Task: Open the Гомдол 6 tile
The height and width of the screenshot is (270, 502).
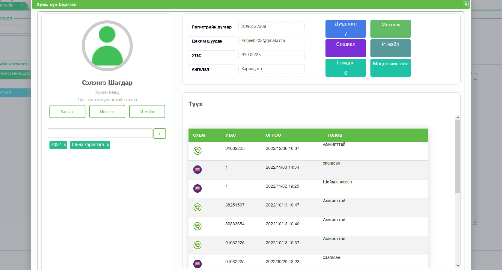Action: point(346,68)
